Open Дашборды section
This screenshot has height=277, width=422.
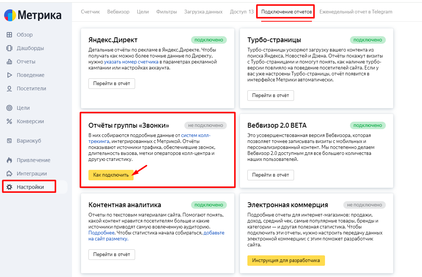(x=31, y=48)
